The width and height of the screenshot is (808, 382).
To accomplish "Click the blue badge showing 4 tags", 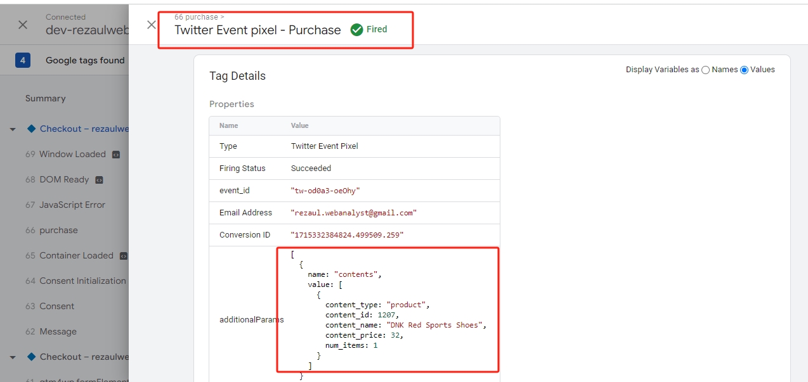I will (x=23, y=60).
